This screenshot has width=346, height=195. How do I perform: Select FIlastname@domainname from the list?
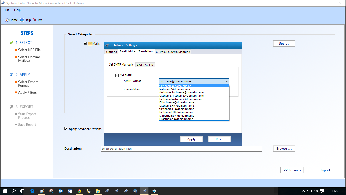(x=194, y=119)
